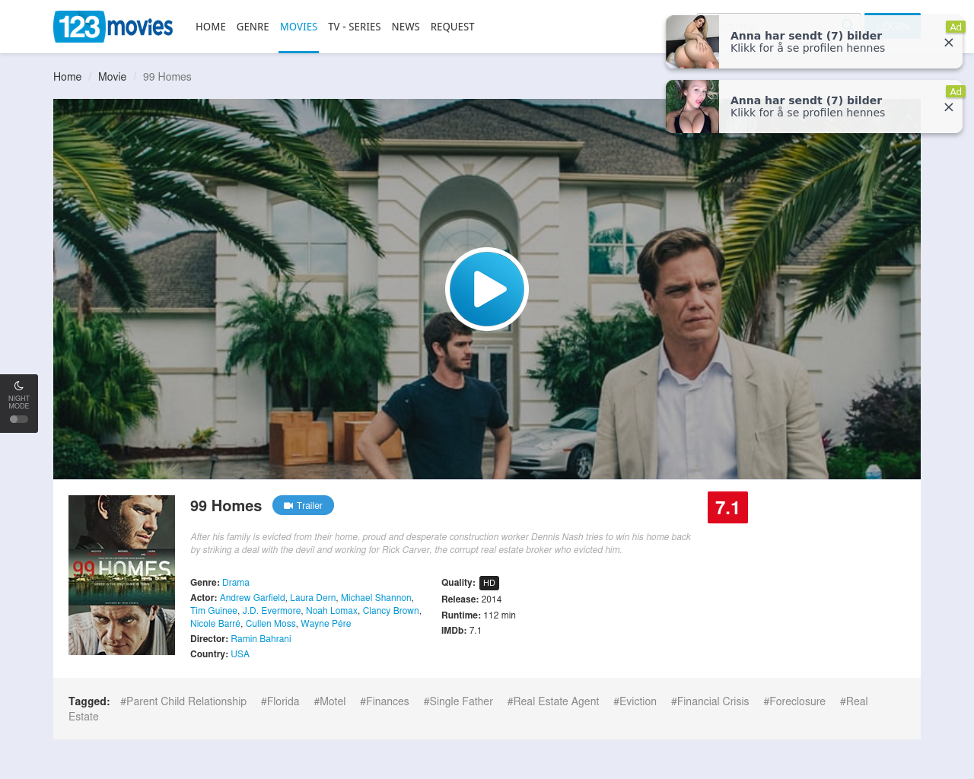Open the #Foreclosure tag
The image size is (974, 779).
coord(794,701)
